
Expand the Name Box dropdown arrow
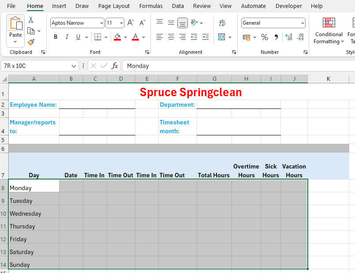(x=74, y=66)
